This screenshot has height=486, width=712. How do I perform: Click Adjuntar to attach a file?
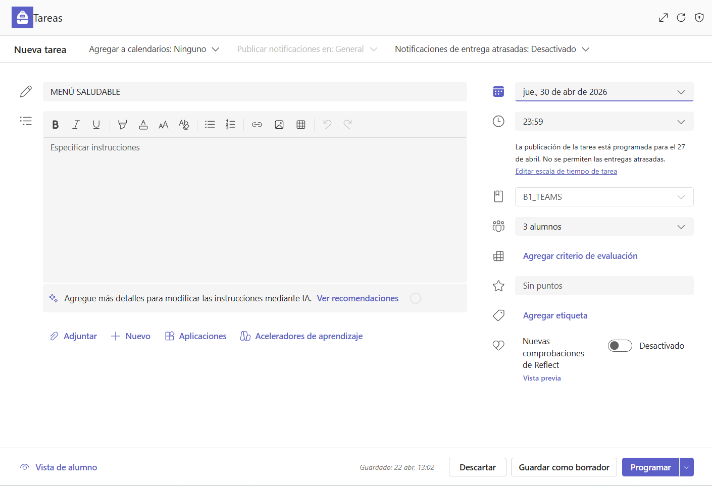[x=73, y=336]
